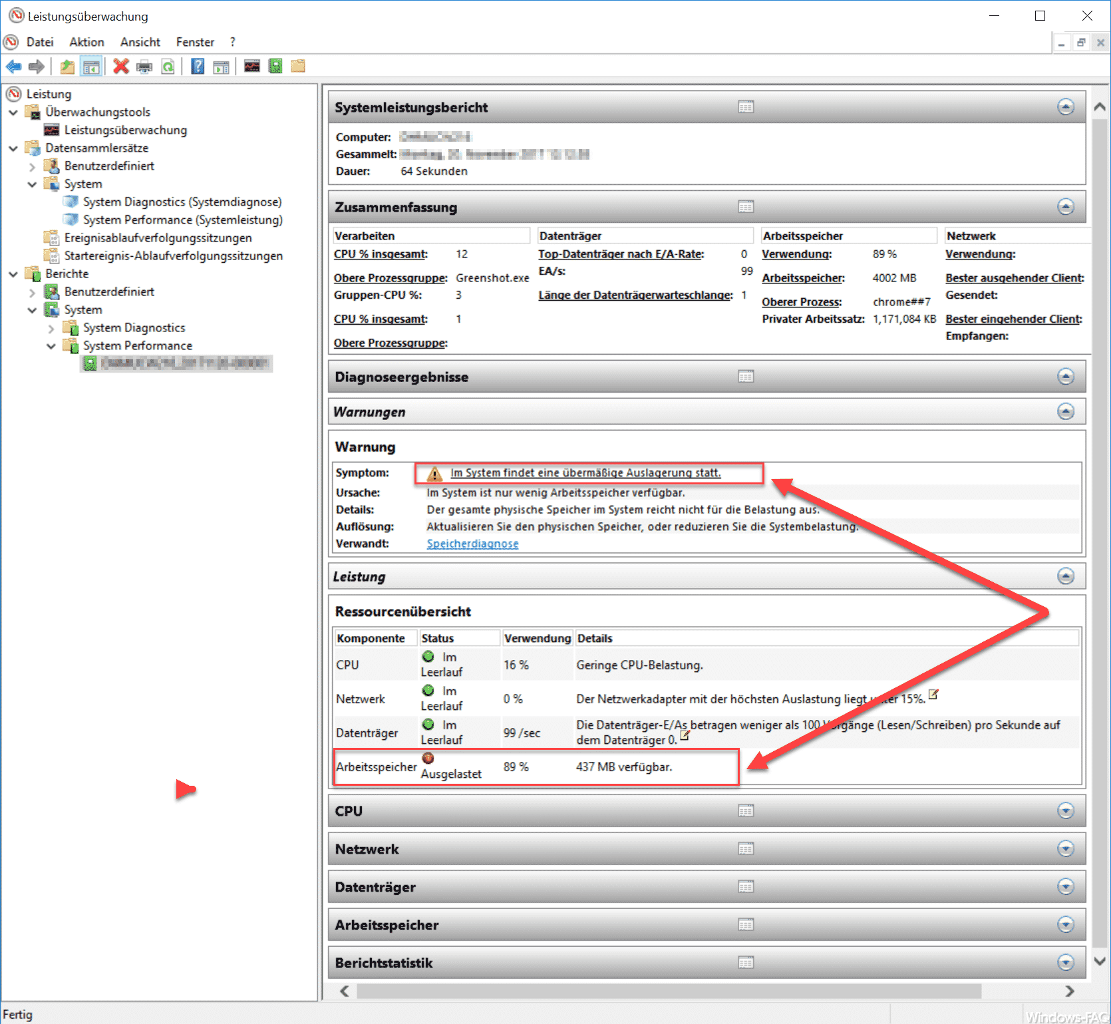This screenshot has height=1024, width=1111.
Task: Click right arrow of horizontal scrollbar
Action: (x=1069, y=991)
